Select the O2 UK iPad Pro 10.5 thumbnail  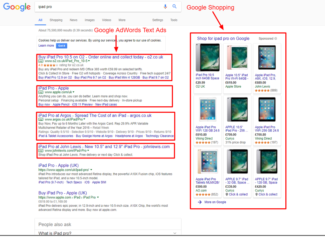[207, 57]
